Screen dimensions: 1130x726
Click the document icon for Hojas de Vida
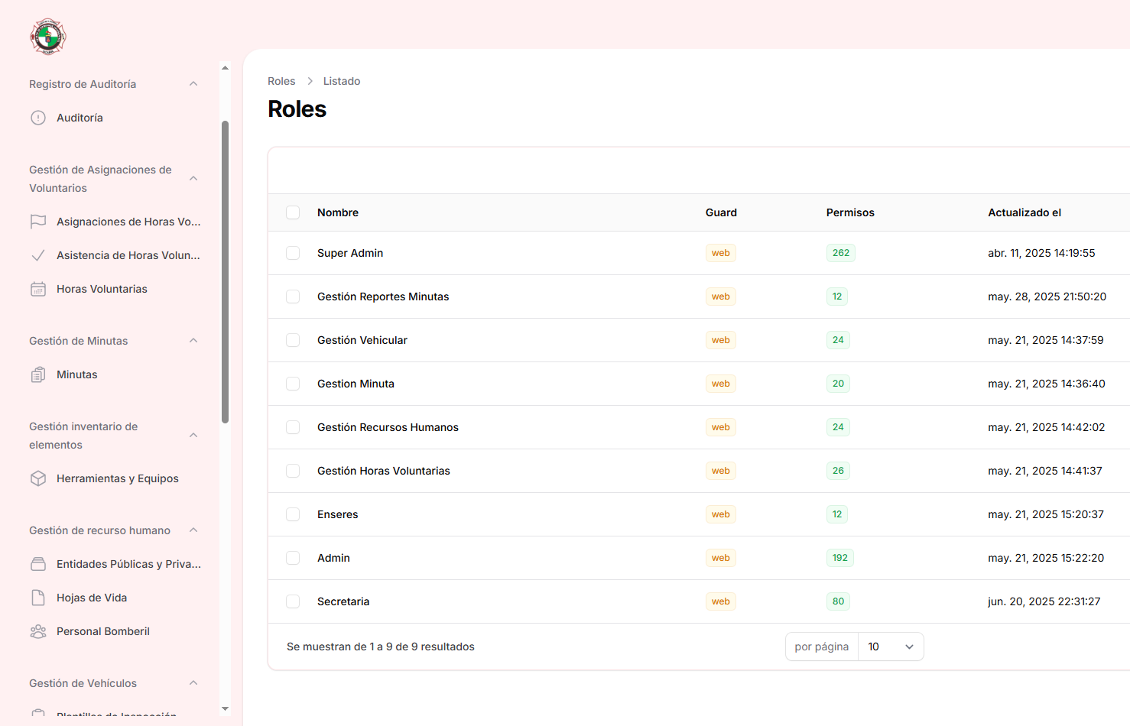click(x=38, y=598)
